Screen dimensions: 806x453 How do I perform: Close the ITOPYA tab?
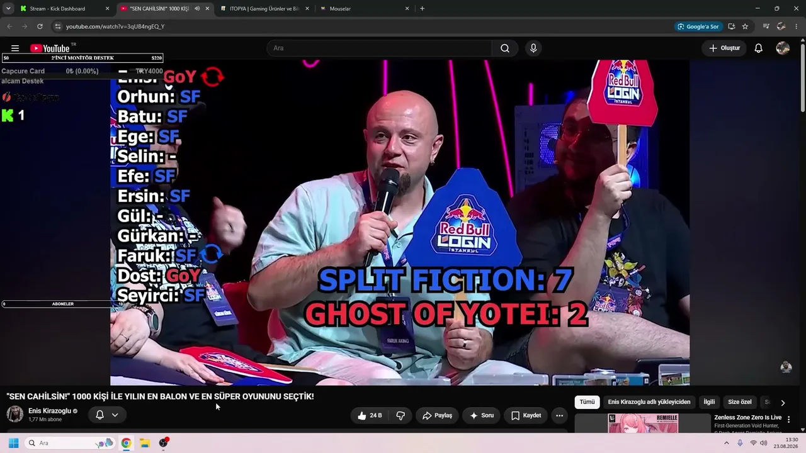click(307, 9)
